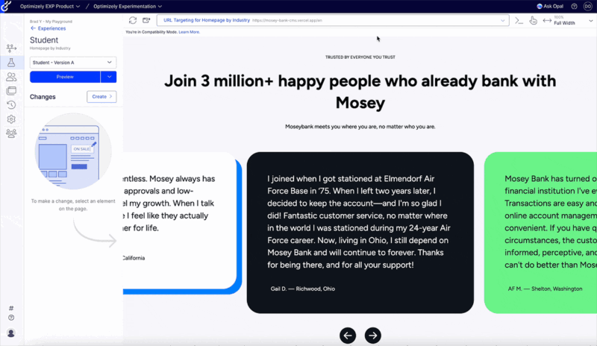Click the Ask Opal icon

539,6
